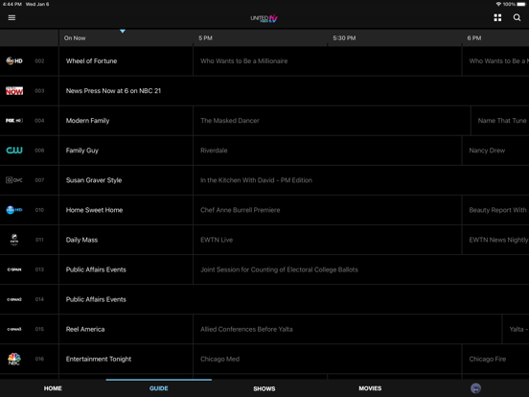Open Reel America program
This screenshot has height=397, width=529.
coord(126,329)
